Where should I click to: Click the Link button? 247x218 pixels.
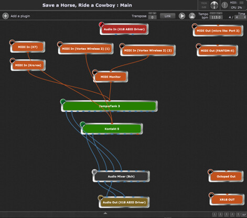167,16
